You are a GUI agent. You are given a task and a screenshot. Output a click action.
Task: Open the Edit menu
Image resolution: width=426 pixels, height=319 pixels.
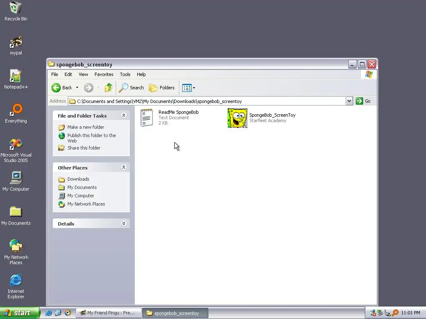click(x=68, y=74)
